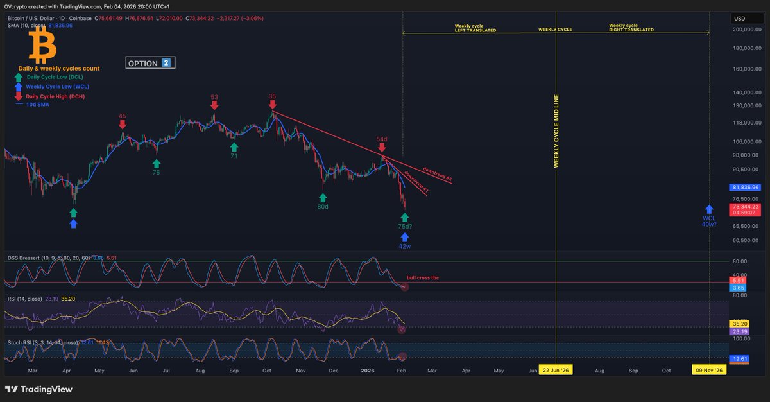The image size is (770, 402).
Task: Click the 'bull cross tbc' annotation
Action: click(423, 277)
